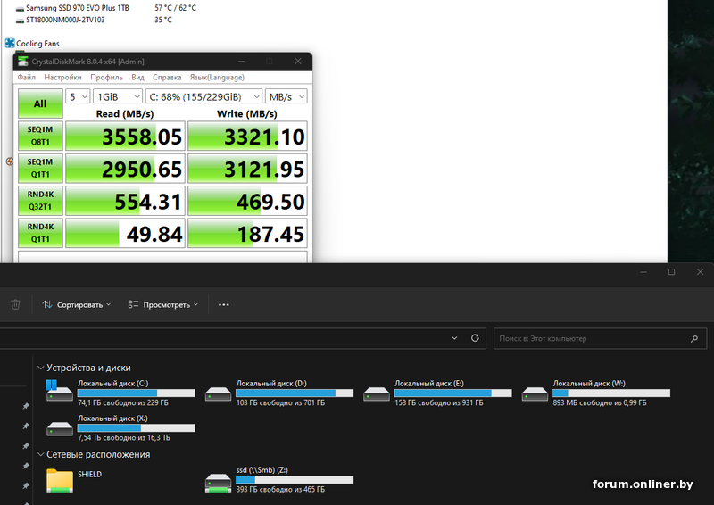Select local disk E: drive icon
714x505 pixels.
tap(377, 393)
